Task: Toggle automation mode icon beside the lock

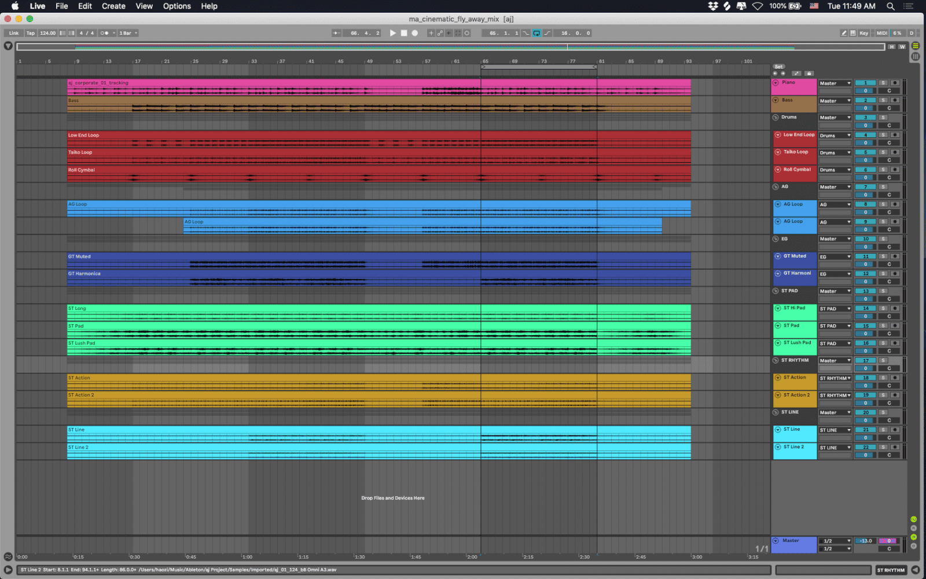Action: tap(796, 74)
